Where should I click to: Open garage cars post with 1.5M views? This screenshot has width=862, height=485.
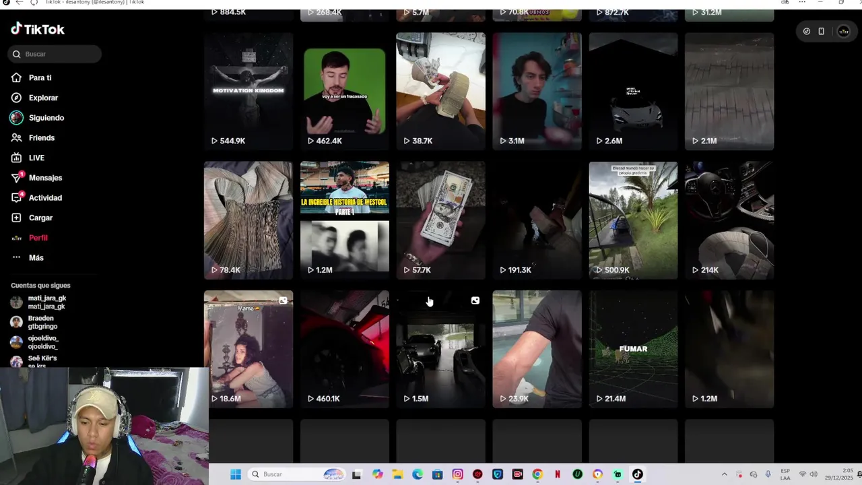click(x=440, y=349)
